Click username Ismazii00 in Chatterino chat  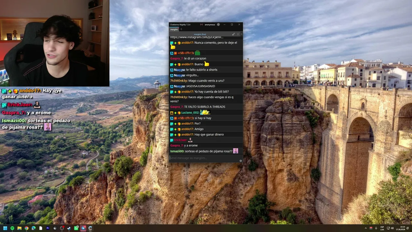pos(177,151)
